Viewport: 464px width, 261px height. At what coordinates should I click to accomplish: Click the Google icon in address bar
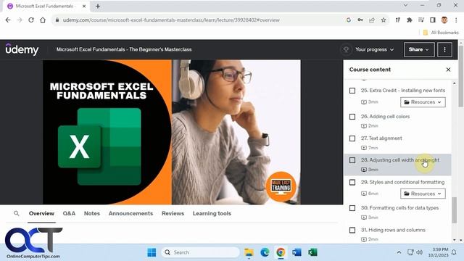[349, 20]
